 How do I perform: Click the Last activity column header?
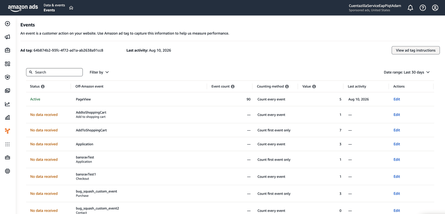(x=357, y=86)
